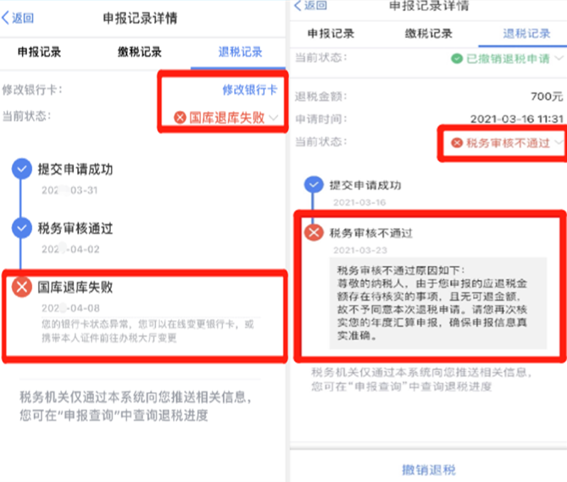Screen dimensions: 567x482
Task: Open 缴税记录 tab on left screen
Action: (x=140, y=52)
